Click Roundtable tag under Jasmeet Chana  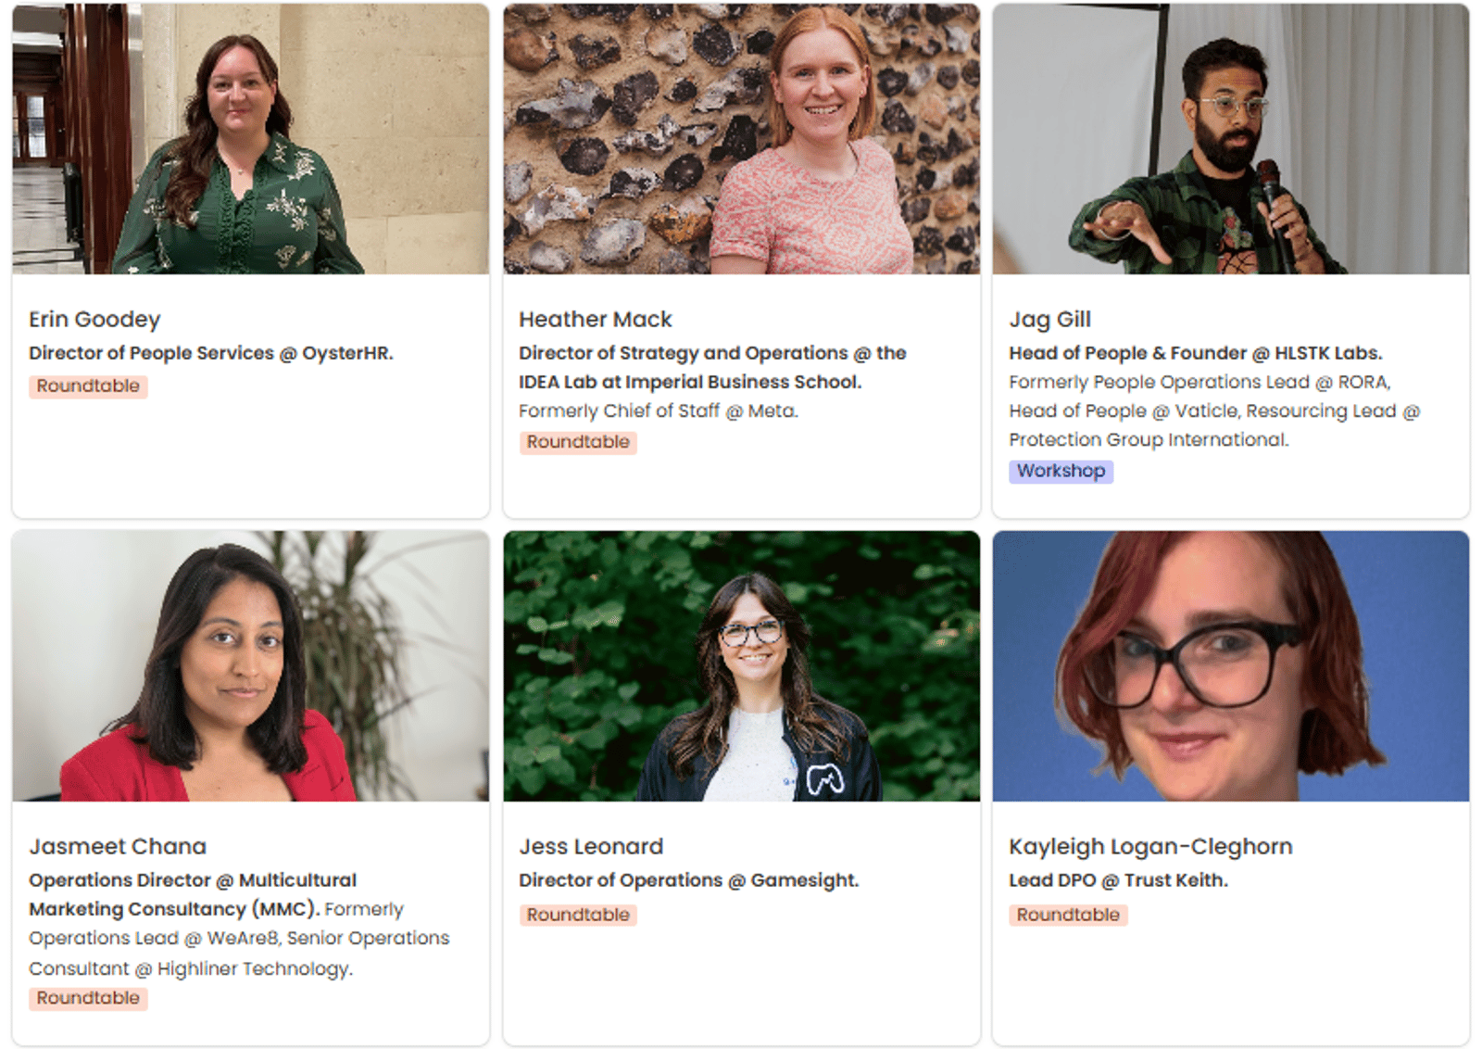(88, 998)
